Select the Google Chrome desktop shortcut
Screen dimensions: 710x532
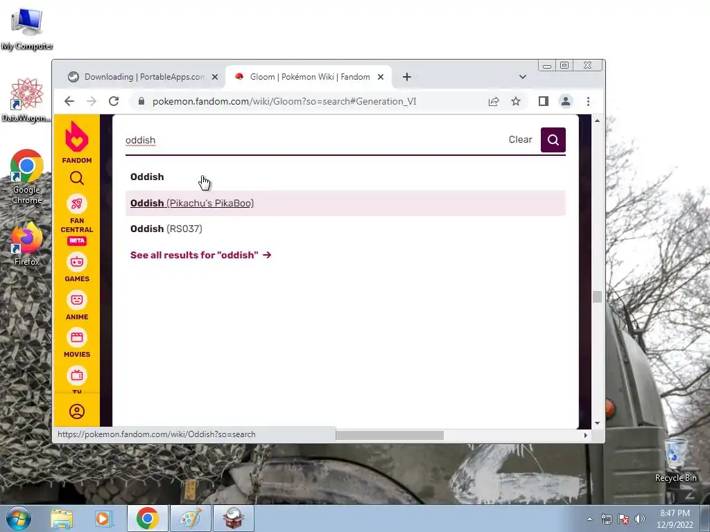coord(27,177)
